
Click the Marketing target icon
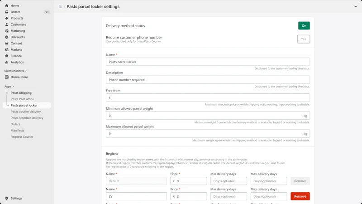(7, 31)
